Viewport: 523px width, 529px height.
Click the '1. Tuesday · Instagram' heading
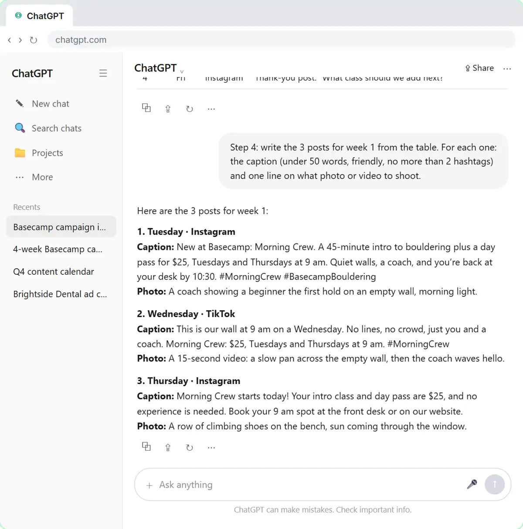pyautogui.click(x=186, y=232)
